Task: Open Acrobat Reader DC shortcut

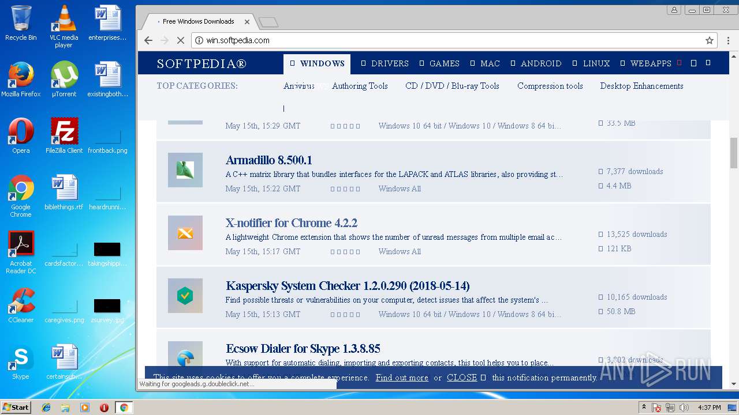Action: pyautogui.click(x=21, y=252)
